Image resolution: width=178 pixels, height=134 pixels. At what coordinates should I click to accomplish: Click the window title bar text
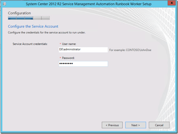(88, 4)
